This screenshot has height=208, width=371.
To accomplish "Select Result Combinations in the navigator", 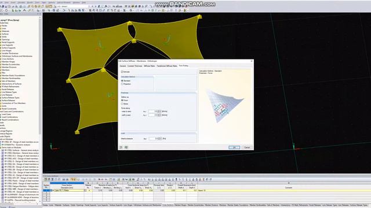I will coord(10,120).
